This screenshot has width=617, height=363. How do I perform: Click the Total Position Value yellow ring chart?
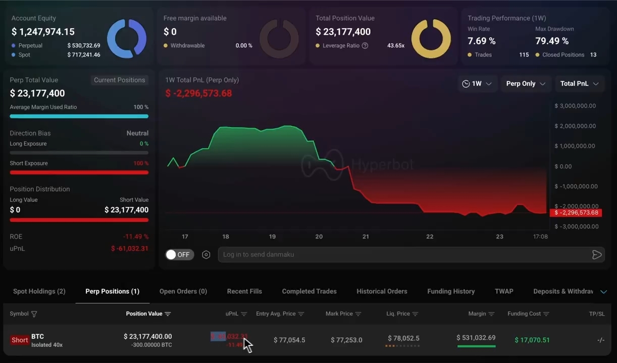431,39
